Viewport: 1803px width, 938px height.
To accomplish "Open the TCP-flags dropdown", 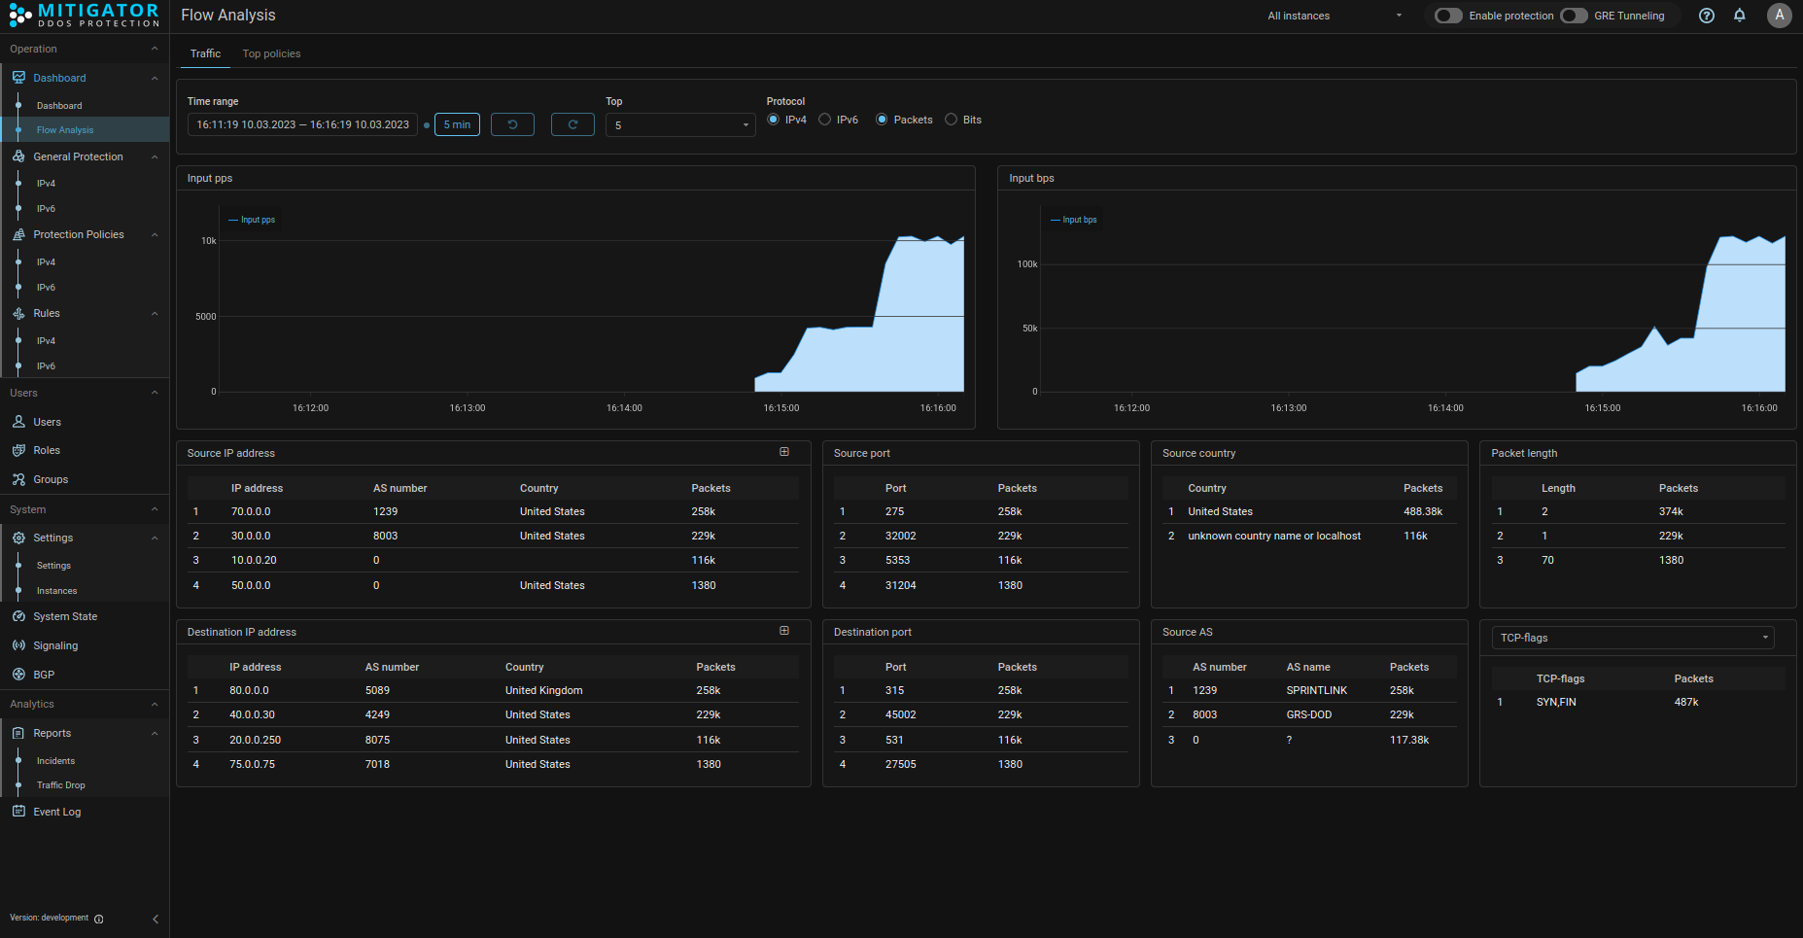I will pyautogui.click(x=1633, y=638).
